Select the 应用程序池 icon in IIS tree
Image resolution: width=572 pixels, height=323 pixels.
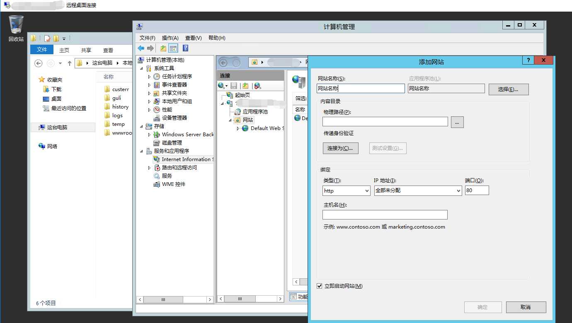238,112
